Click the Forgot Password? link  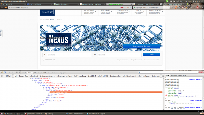[x=136, y=60]
